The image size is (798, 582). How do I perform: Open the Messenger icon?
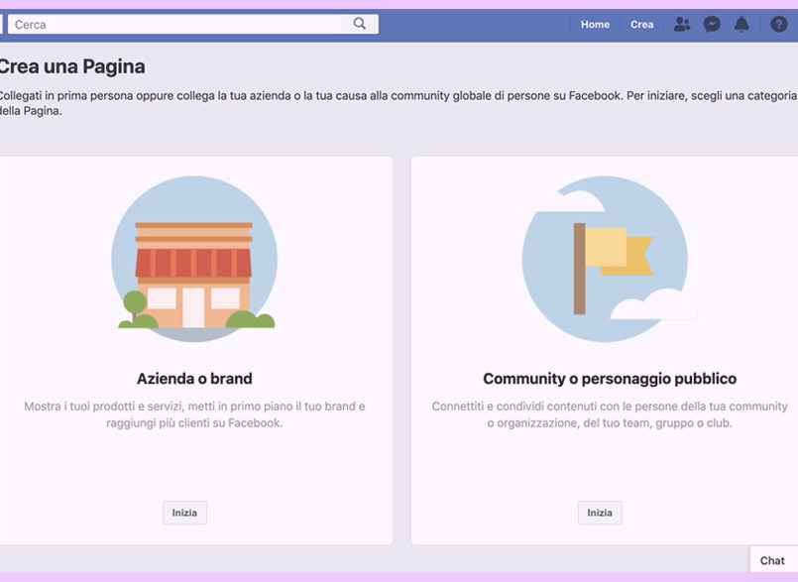(712, 24)
